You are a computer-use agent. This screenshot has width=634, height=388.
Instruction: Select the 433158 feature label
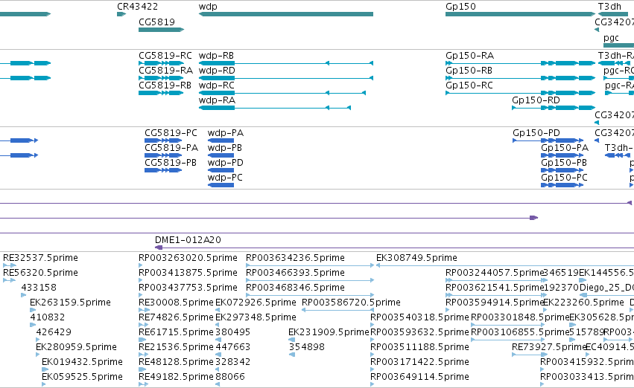[x=39, y=288]
